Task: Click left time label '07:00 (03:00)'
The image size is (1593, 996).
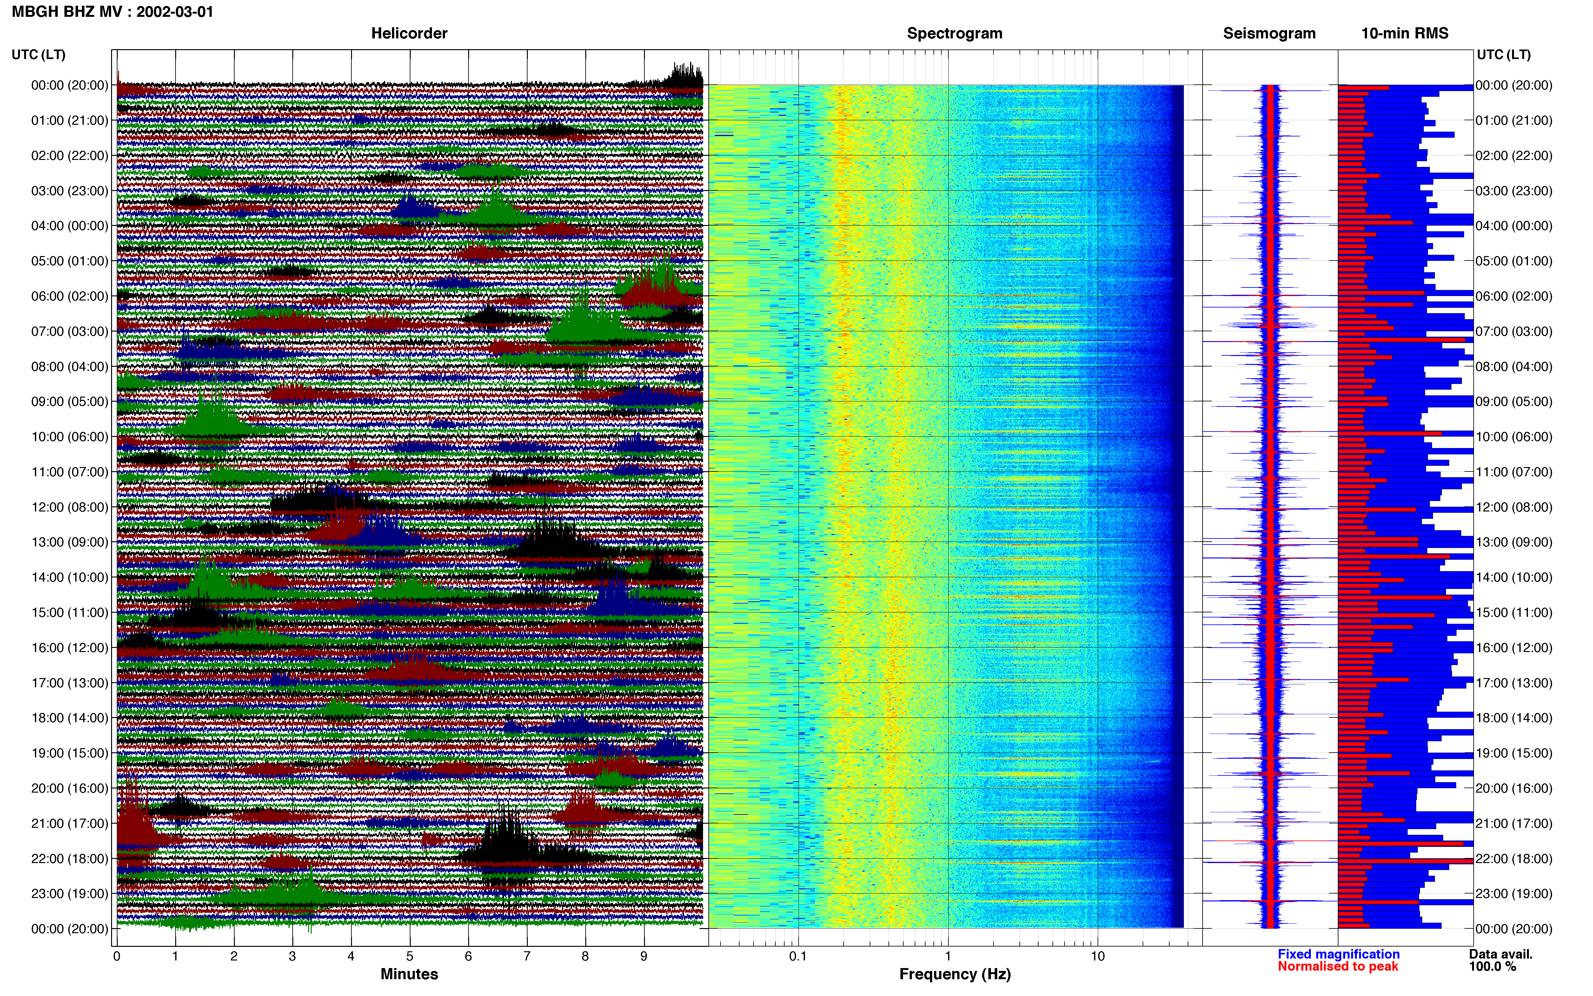Action: coord(70,331)
